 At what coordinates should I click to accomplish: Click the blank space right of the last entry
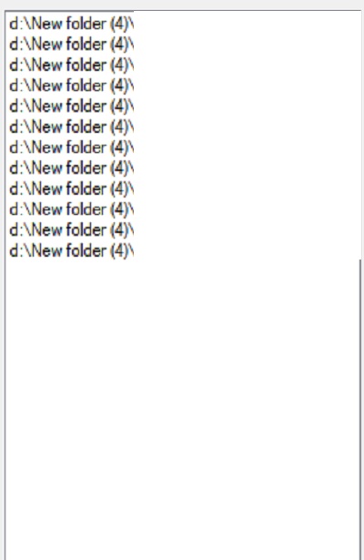[247, 250]
